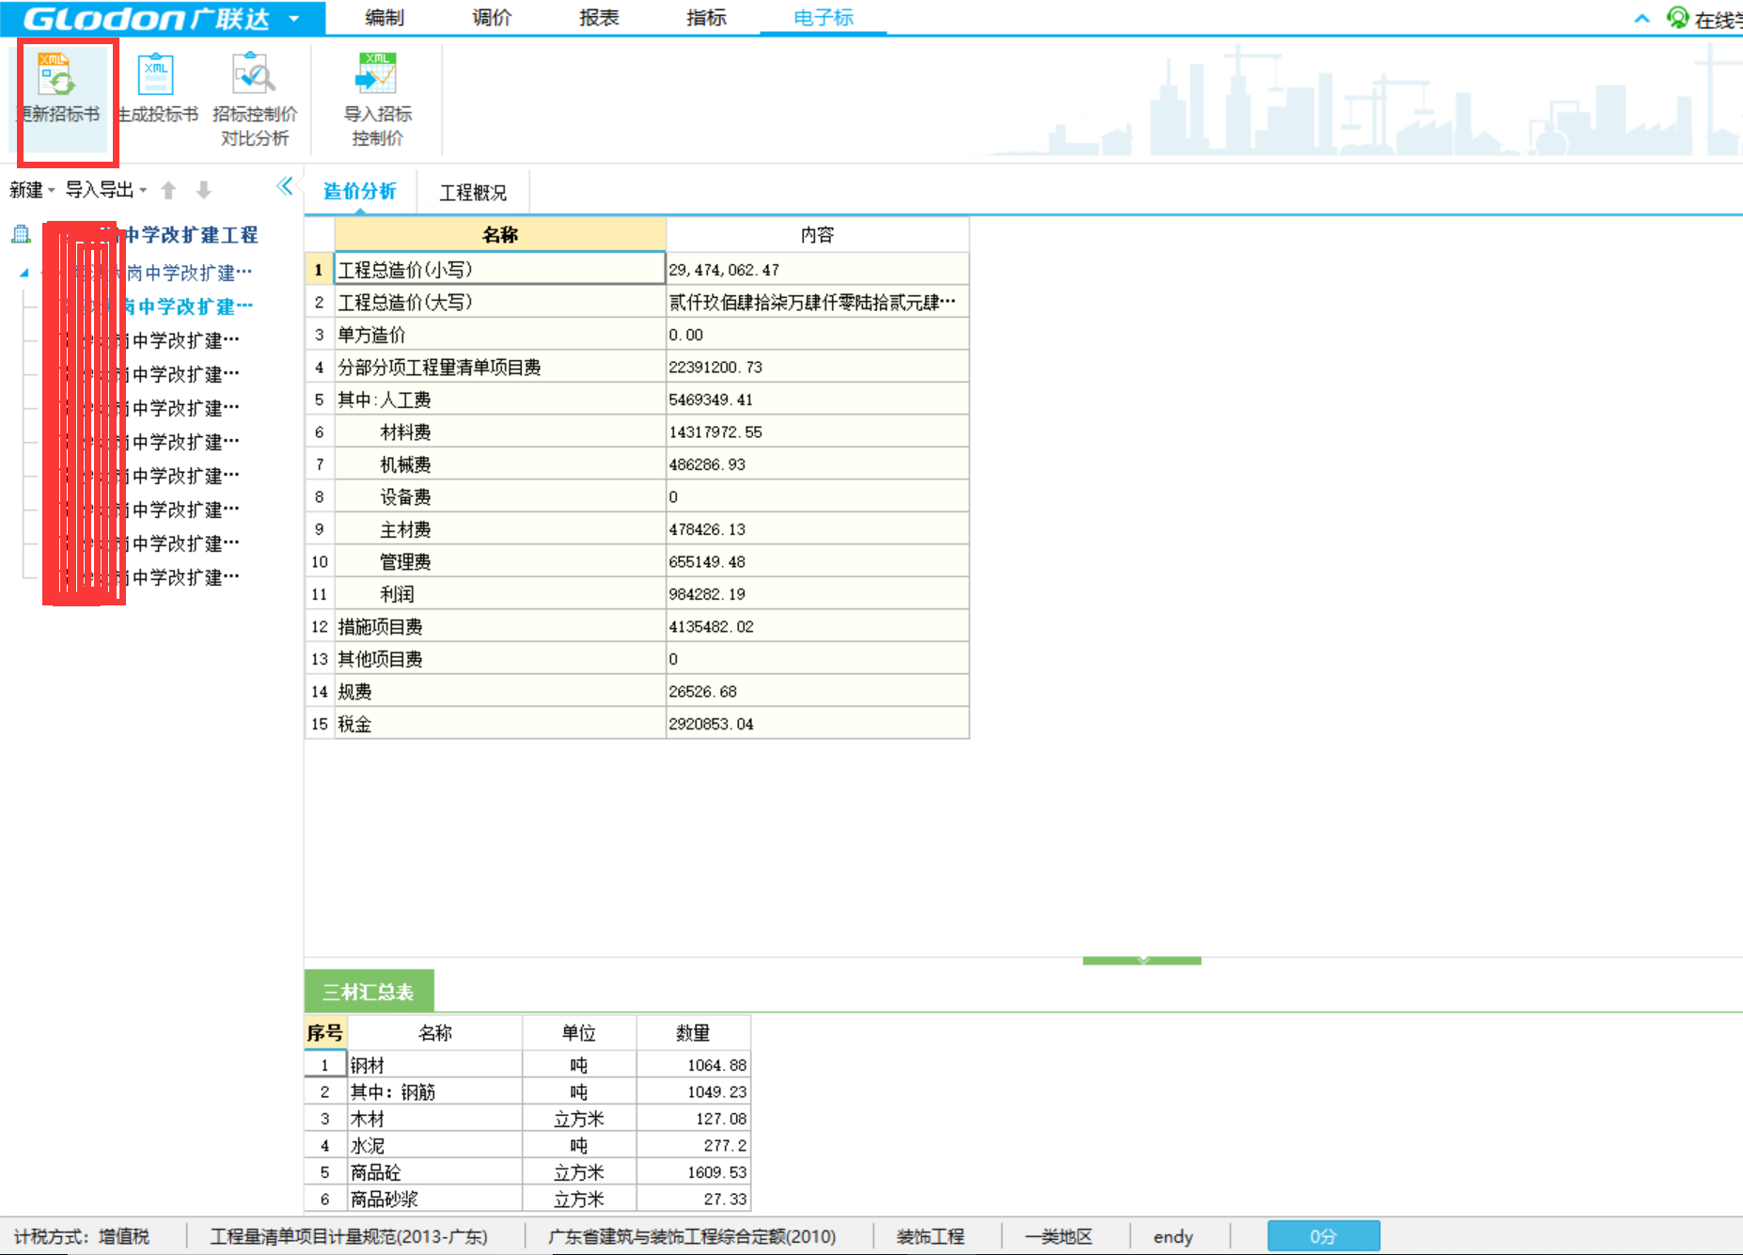Click the 木材 row
Viewport: 1743px width, 1255px height.
pyautogui.click(x=527, y=1119)
